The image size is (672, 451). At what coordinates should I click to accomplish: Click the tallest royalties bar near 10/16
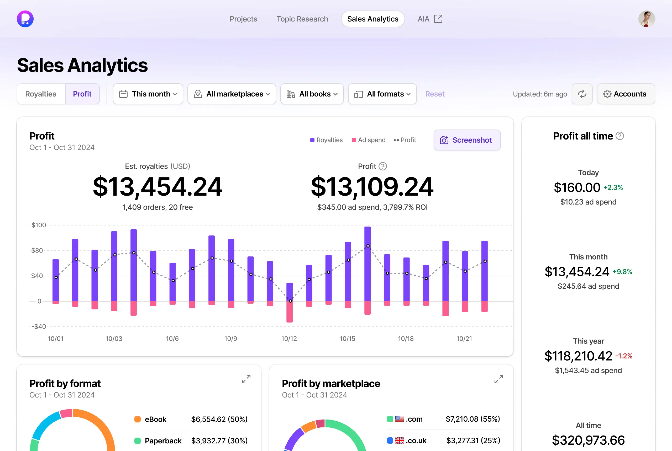(367, 264)
